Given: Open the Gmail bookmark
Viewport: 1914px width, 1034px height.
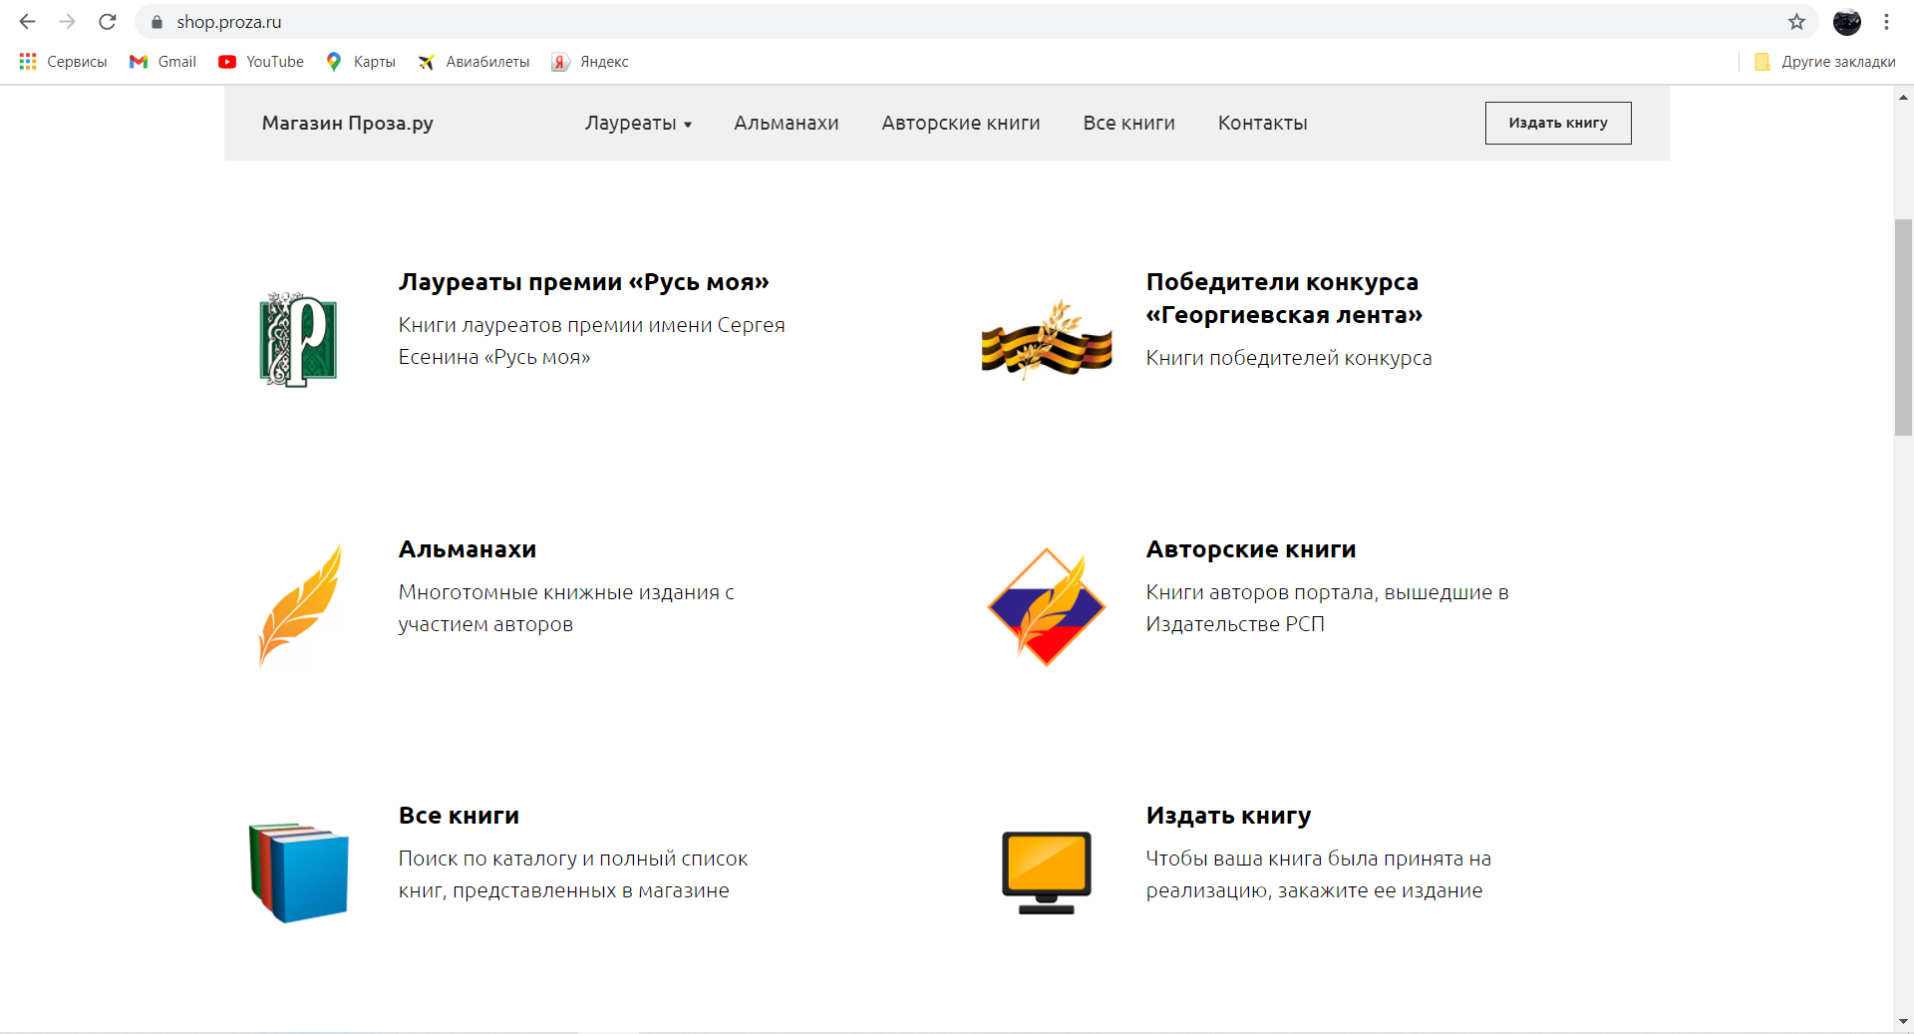Looking at the screenshot, I should tap(162, 62).
